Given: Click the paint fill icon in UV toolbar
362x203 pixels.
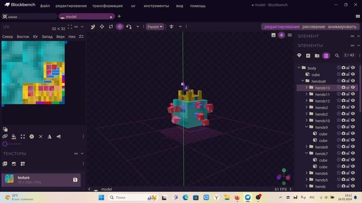Looking at the screenshot, I should [x=14, y=136].
